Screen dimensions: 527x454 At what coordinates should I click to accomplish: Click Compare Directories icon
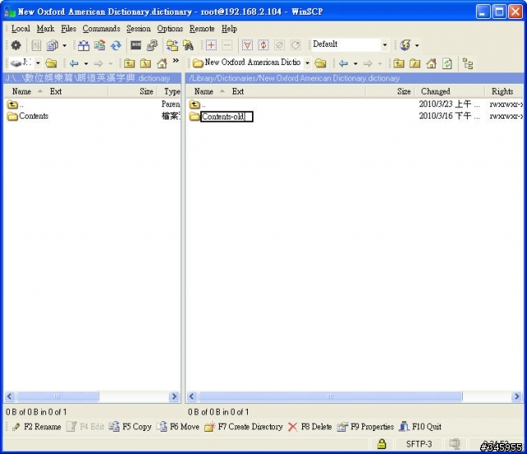pyautogui.click(x=83, y=45)
